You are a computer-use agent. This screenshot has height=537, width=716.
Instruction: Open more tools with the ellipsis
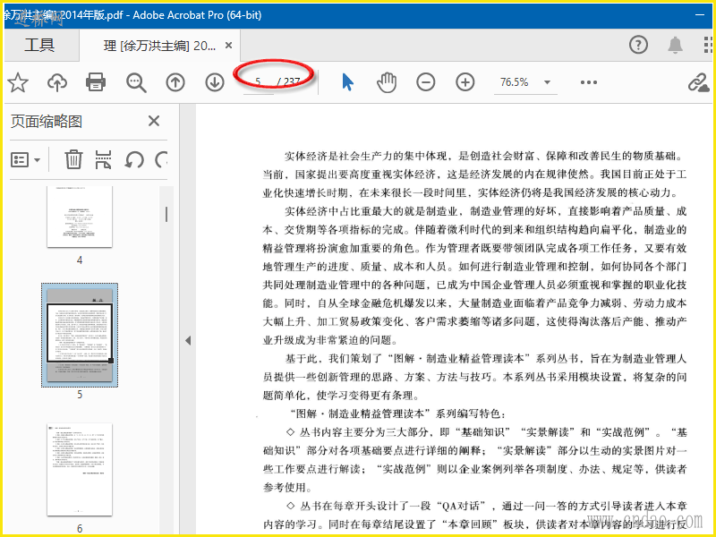coord(589,82)
